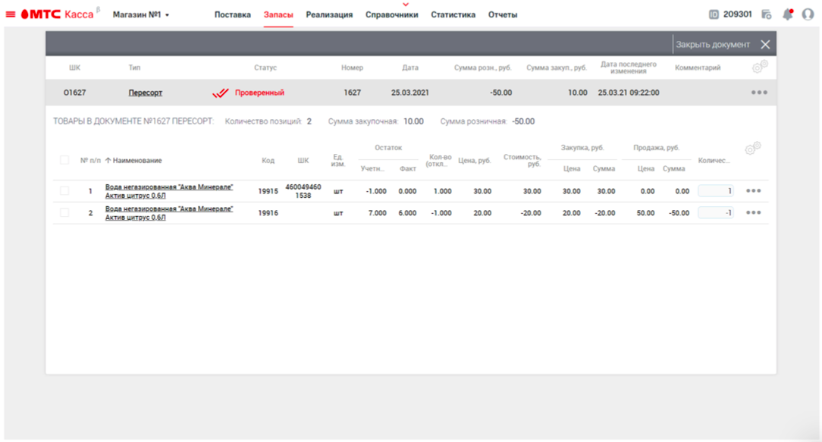The height and width of the screenshot is (442, 822).
Task: Edit quantity field with value -1
Action: (716, 213)
